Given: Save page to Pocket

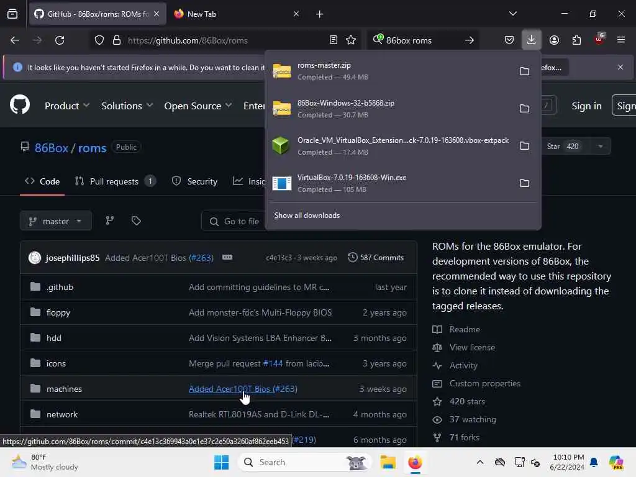Looking at the screenshot, I should (509, 40).
